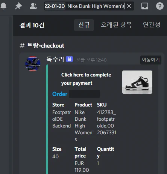Screen dimensions: 167x174
Task: Show pinned messages with pin icon
Action: (18, 6)
